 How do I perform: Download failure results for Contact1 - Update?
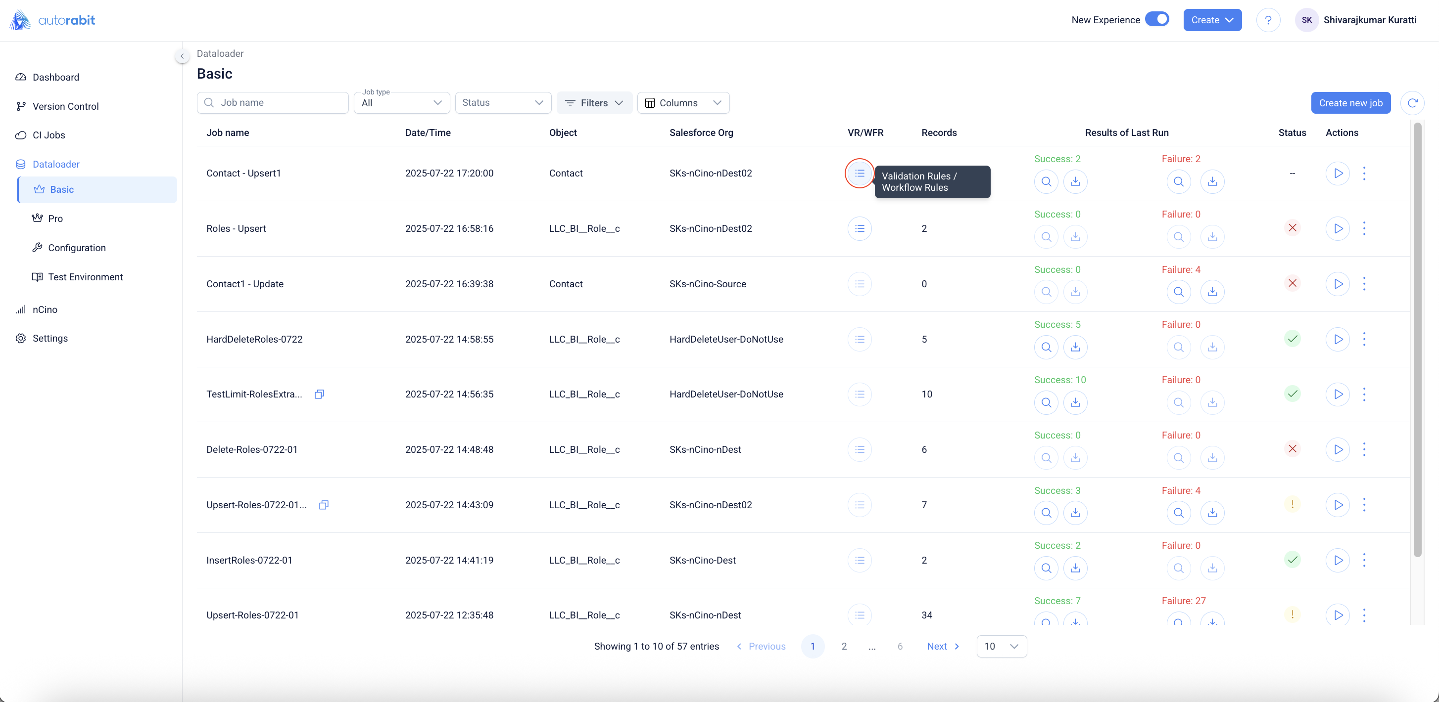tap(1212, 292)
